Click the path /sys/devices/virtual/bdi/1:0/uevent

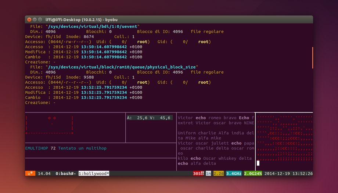coord(93,26)
